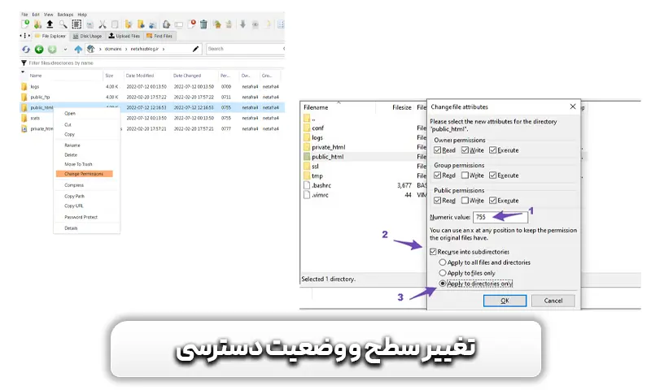Viewport: 651px width, 390px height.
Task: Uncheck Owner permissions Execute checkbox
Action: (493, 150)
